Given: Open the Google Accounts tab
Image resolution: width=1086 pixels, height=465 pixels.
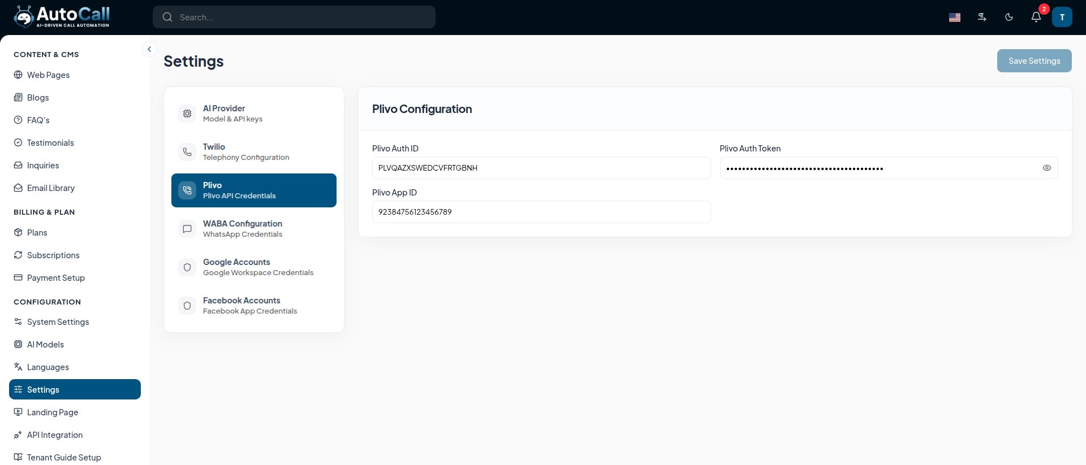Looking at the screenshot, I should tap(254, 267).
